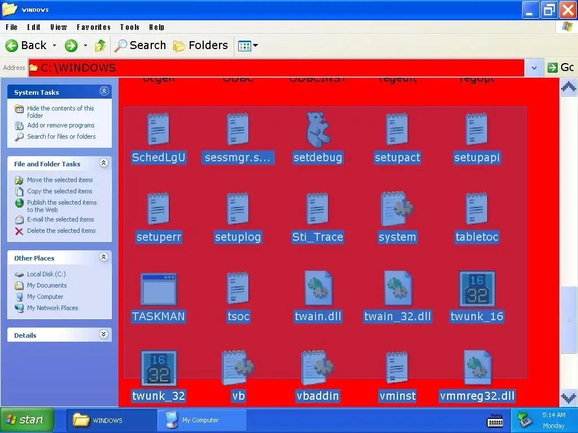The height and width of the screenshot is (433, 578).
Task: Open the on-screen keyboard tray icon
Action: [x=494, y=420]
